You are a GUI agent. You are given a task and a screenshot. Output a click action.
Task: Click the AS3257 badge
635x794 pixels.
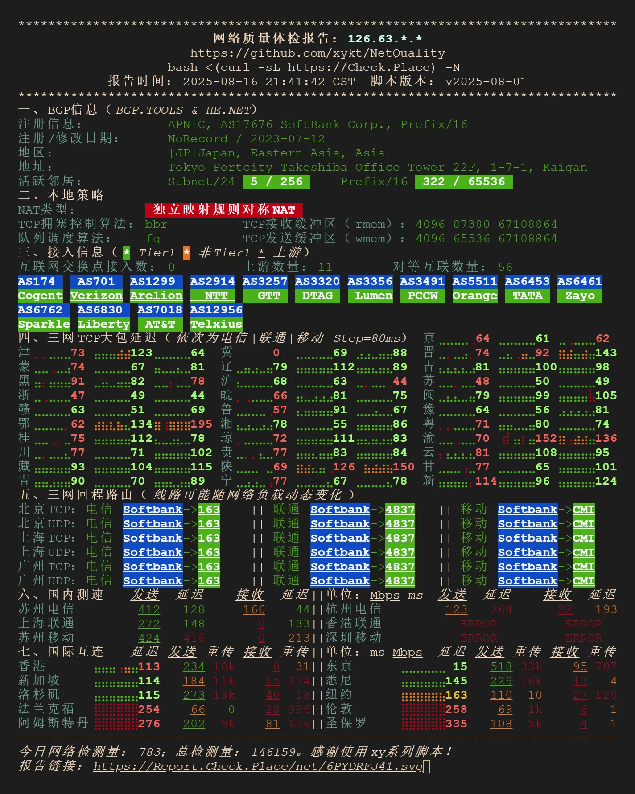click(265, 281)
